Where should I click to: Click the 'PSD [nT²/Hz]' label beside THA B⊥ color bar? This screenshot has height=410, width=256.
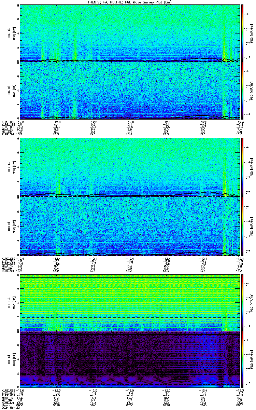coord(252,33)
